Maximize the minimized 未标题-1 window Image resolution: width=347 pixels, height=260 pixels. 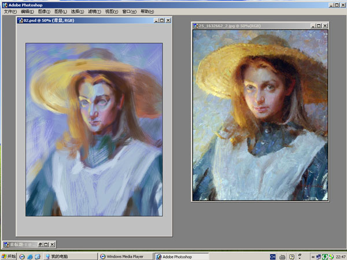click(46, 244)
